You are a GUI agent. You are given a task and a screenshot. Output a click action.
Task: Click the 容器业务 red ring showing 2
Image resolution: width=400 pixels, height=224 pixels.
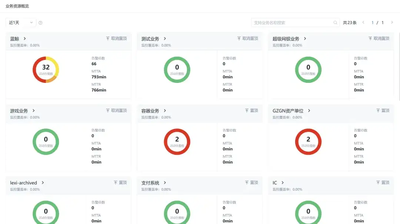click(177, 141)
